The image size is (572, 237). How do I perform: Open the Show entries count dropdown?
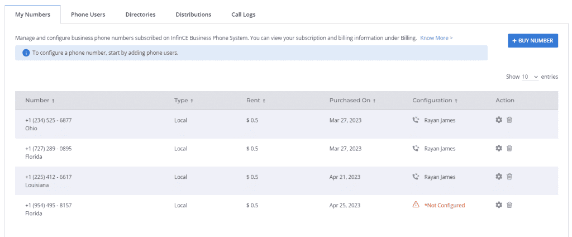(x=530, y=77)
